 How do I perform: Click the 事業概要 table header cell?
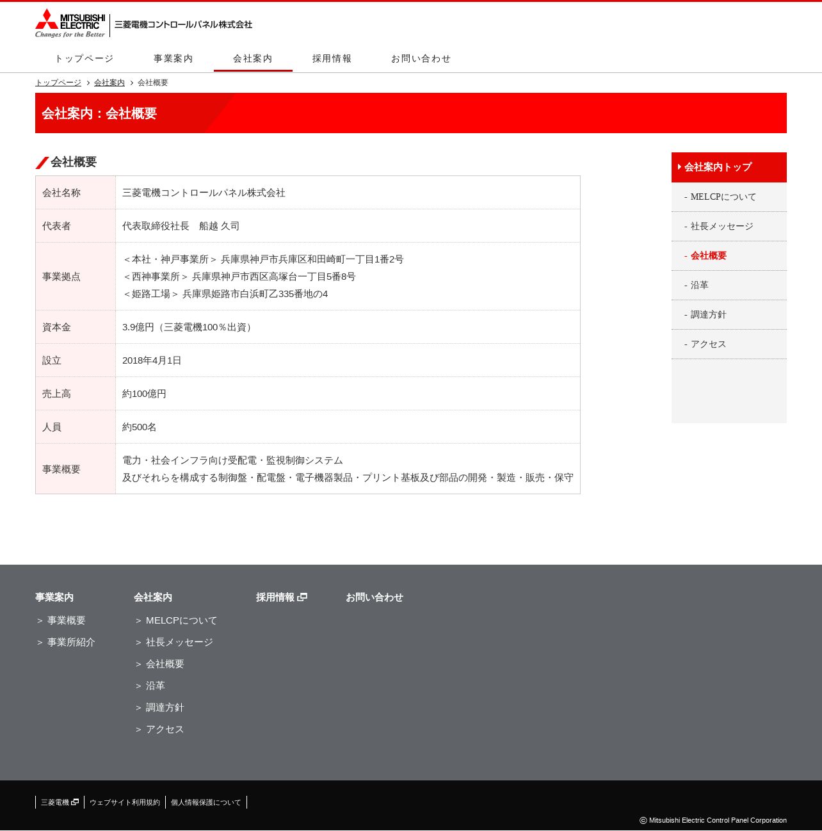click(x=76, y=469)
